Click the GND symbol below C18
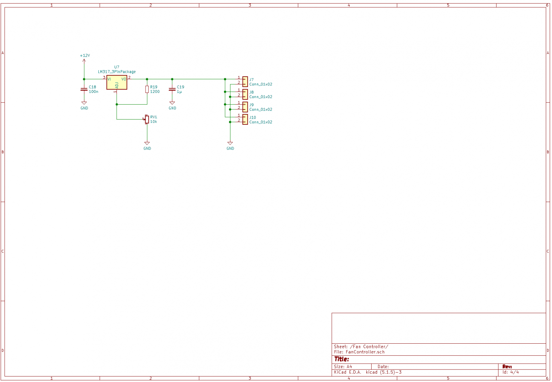The width and height of the screenshot is (552, 382). point(84,104)
